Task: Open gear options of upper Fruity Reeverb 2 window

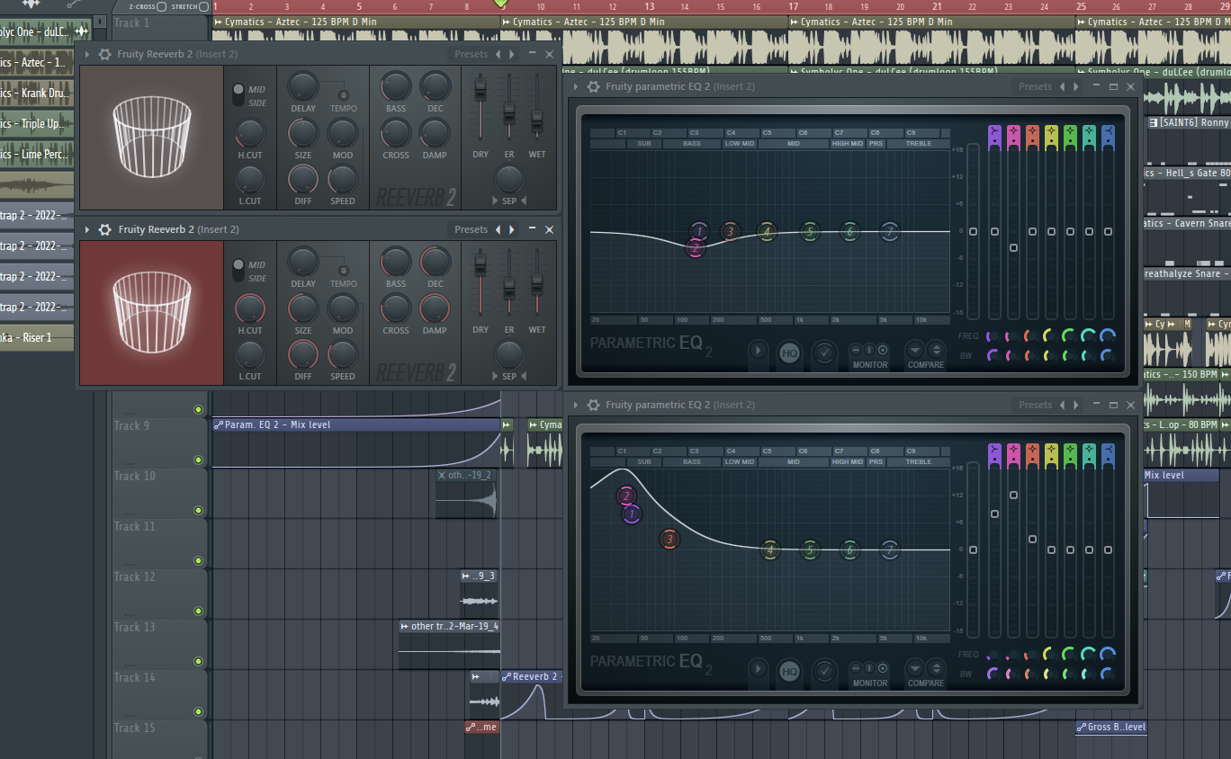Action: (x=104, y=55)
